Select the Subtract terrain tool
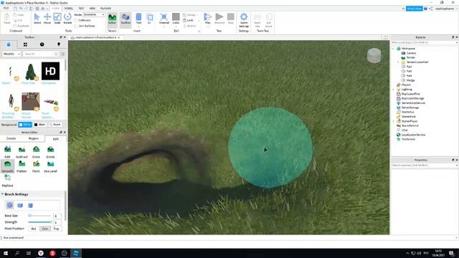The width and height of the screenshot is (459, 258). 22,152
